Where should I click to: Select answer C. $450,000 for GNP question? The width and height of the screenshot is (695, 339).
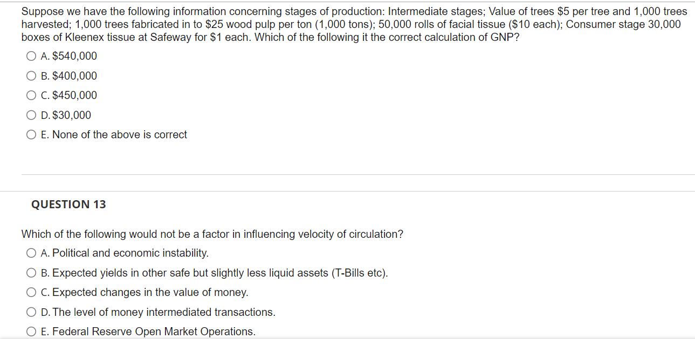point(31,95)
